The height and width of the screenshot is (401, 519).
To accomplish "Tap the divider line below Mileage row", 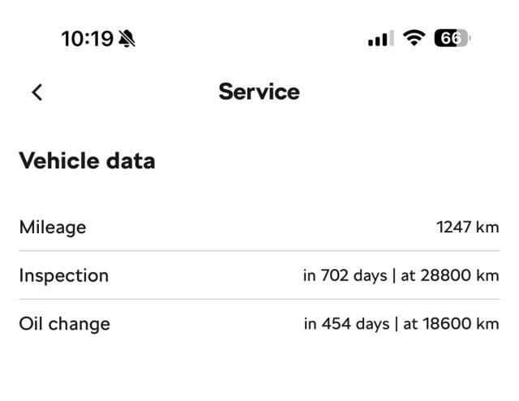I will [259, 251].
